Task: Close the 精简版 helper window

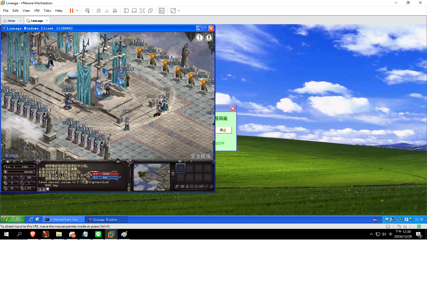Action: pos(233,108)
